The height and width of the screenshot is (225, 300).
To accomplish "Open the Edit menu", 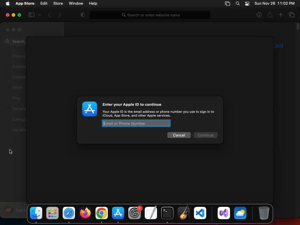I will (44, 4).
